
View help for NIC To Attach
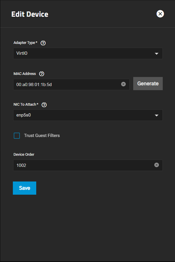[x=44, y=105]
